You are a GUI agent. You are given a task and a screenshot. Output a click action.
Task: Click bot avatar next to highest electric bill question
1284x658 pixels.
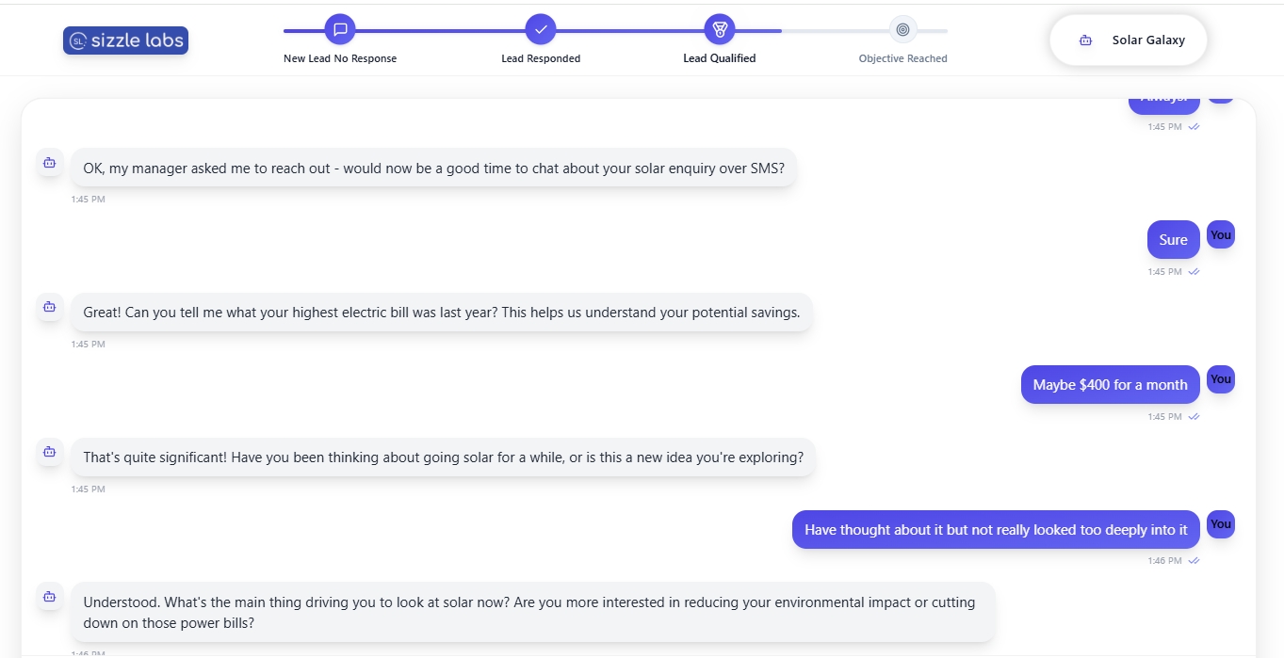[x=49, y=307]
